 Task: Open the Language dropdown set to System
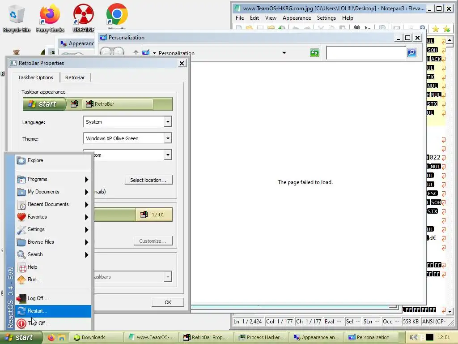(x=127, y=122)
